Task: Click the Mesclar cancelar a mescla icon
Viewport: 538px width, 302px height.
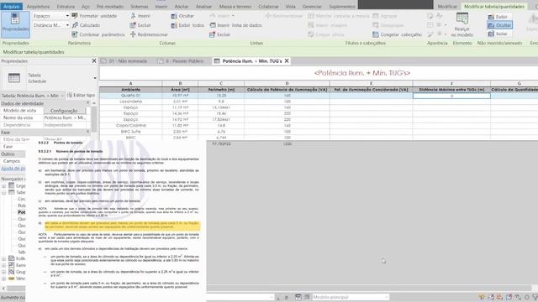Action: coord(311,16)
